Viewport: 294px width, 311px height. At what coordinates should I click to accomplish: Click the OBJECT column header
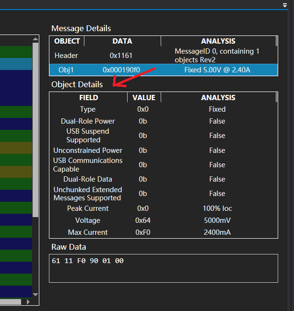click(67, 41)
